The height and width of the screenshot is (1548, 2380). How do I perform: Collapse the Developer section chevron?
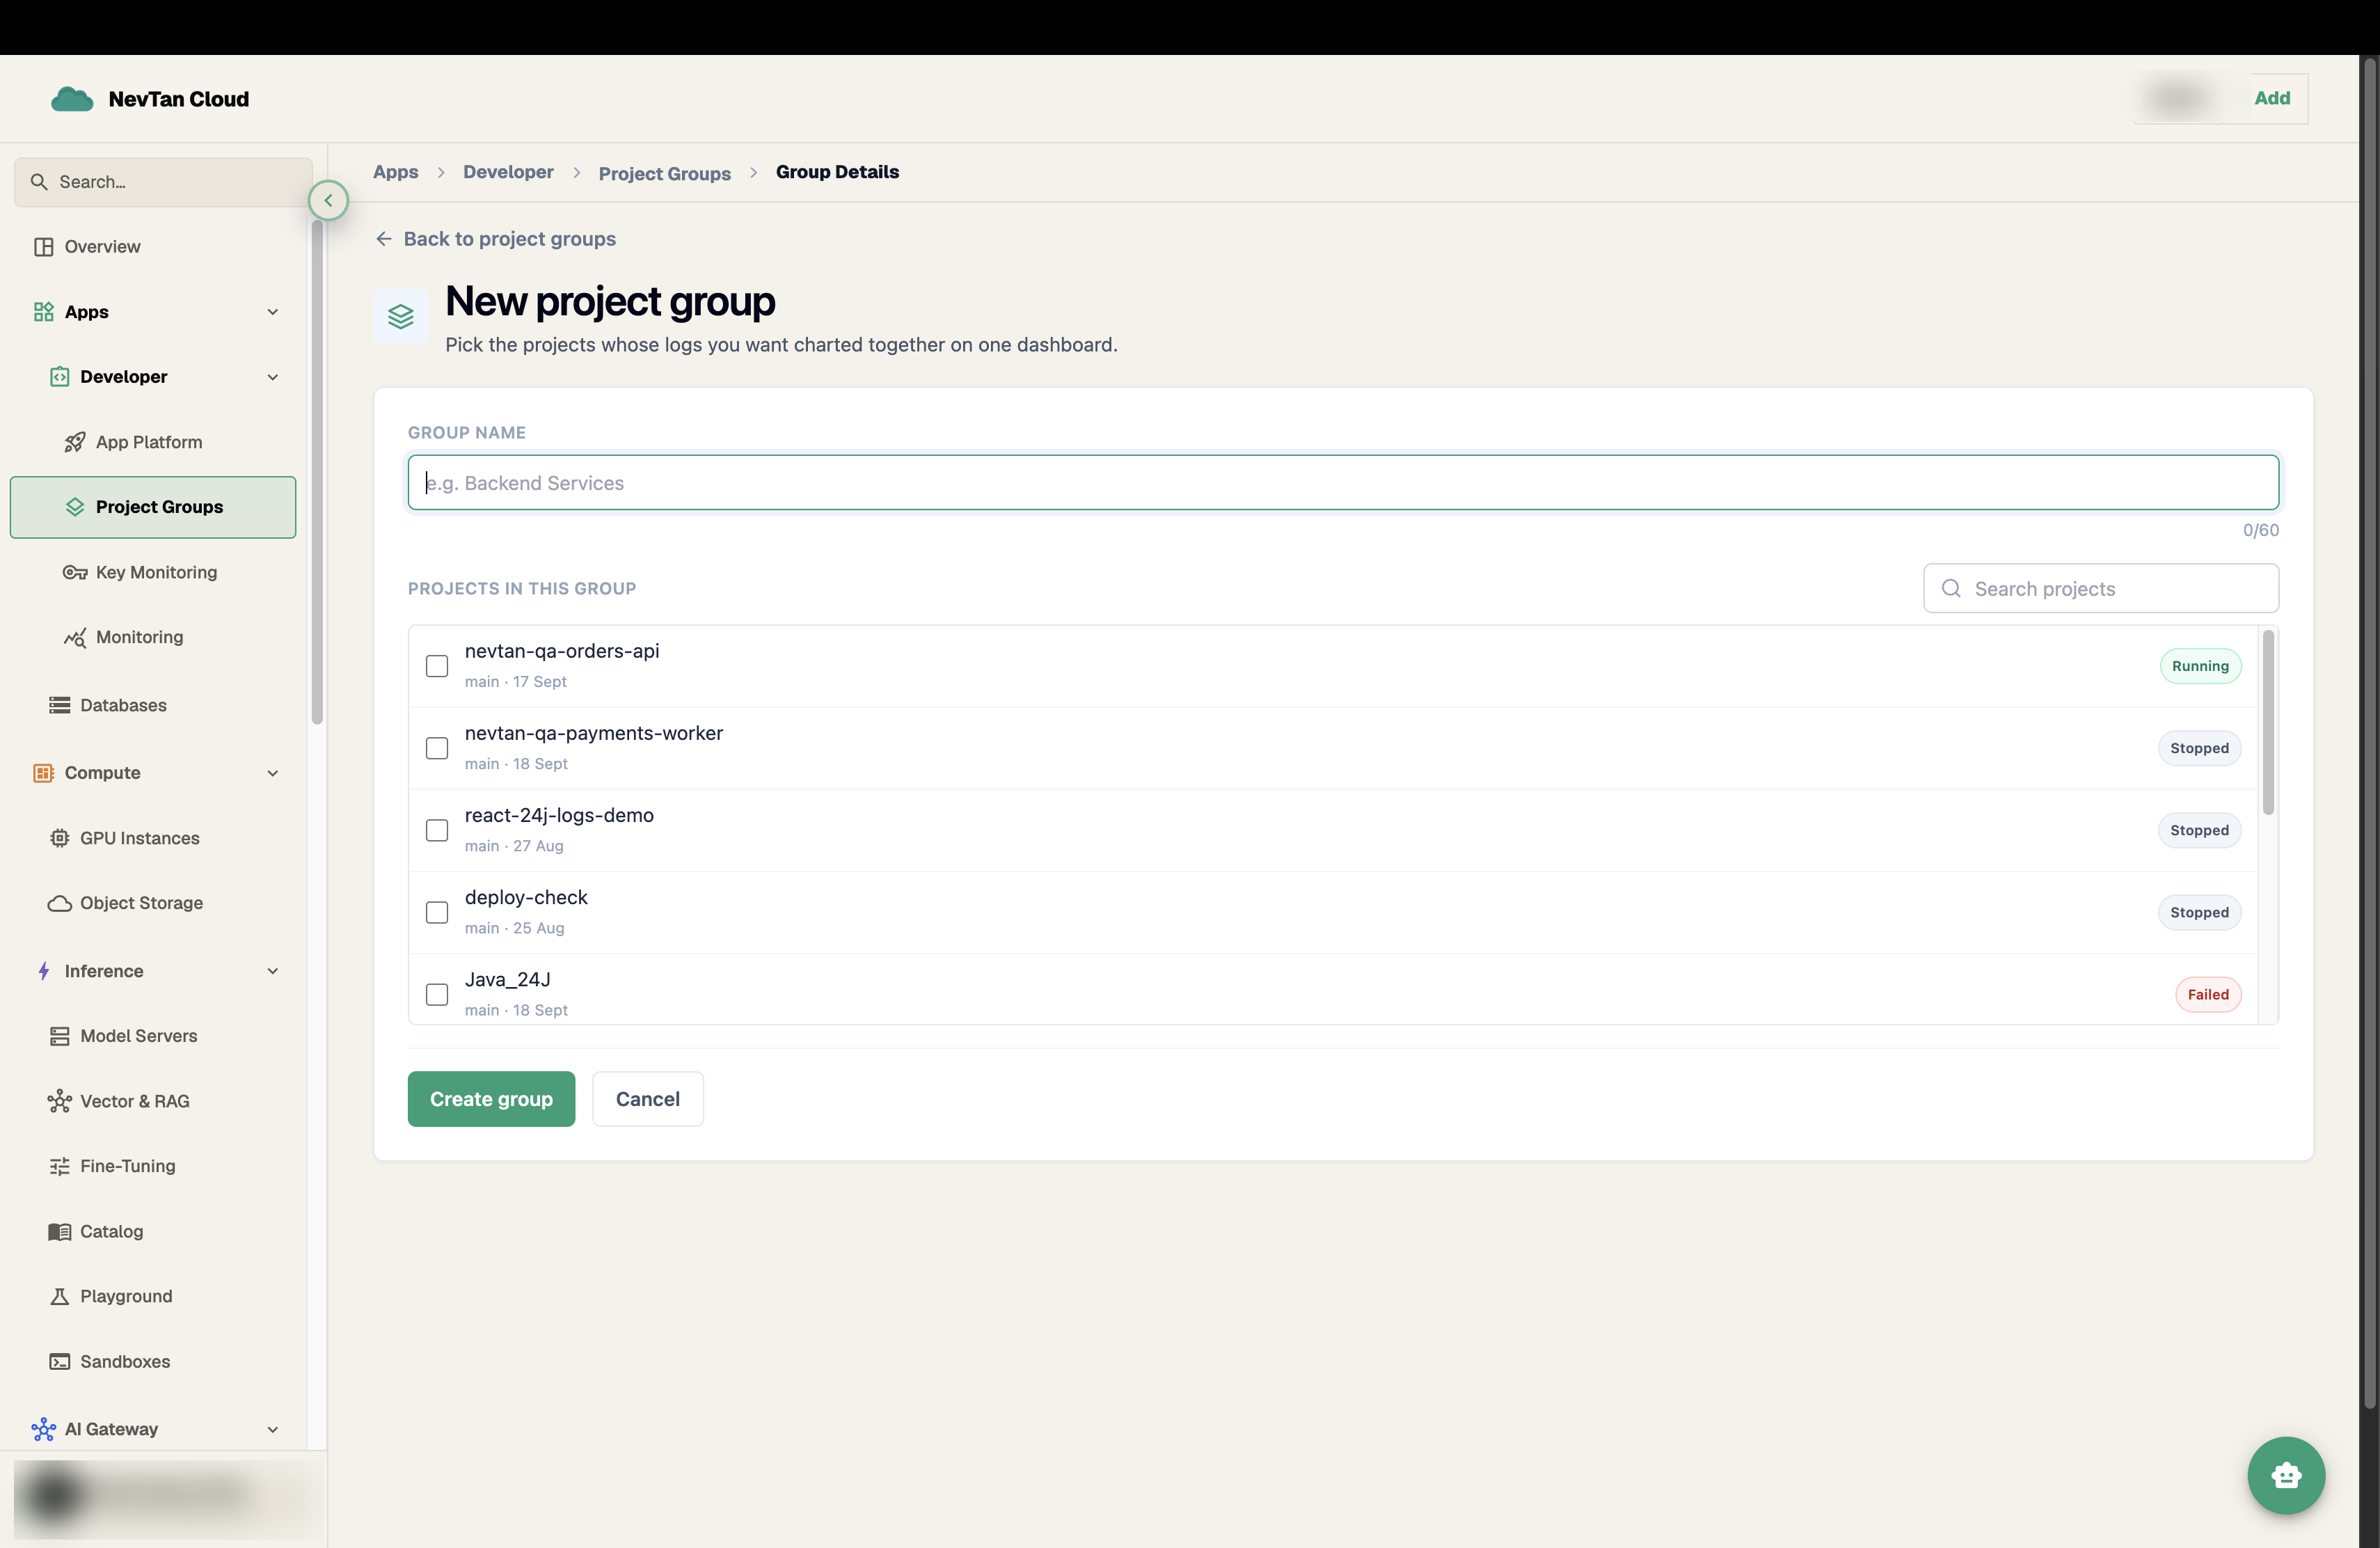(x=272, y=377)
